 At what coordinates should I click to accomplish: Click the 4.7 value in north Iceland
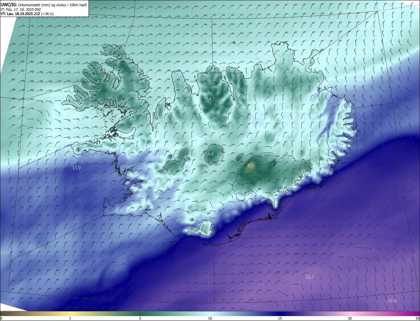click(212, 99)
